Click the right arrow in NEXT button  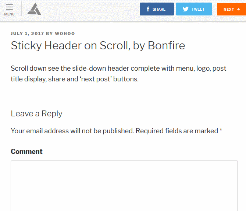coord(239,9)
